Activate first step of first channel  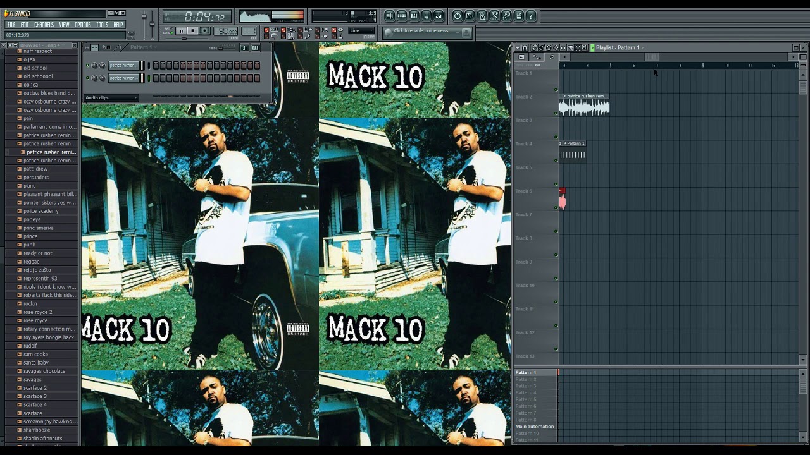156,65
